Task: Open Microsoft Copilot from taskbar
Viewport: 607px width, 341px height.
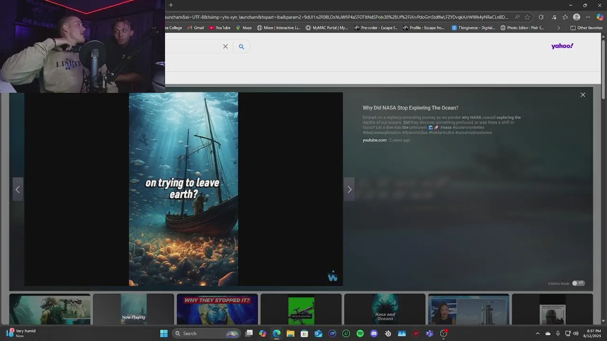Action: [x=263, y=333]
